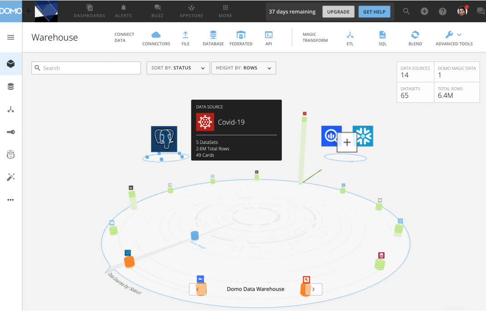The width and height of the screenshot is (486, 311).
Task: Open the DataFlows sidebar icon
Action: pyautogui.click(x=11, y=109)
